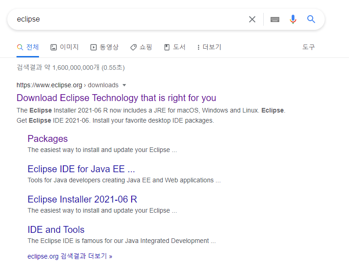Switch to the 도서 (Books) tab
Viewport: 349px width, 265px height.
coord(175,47)
